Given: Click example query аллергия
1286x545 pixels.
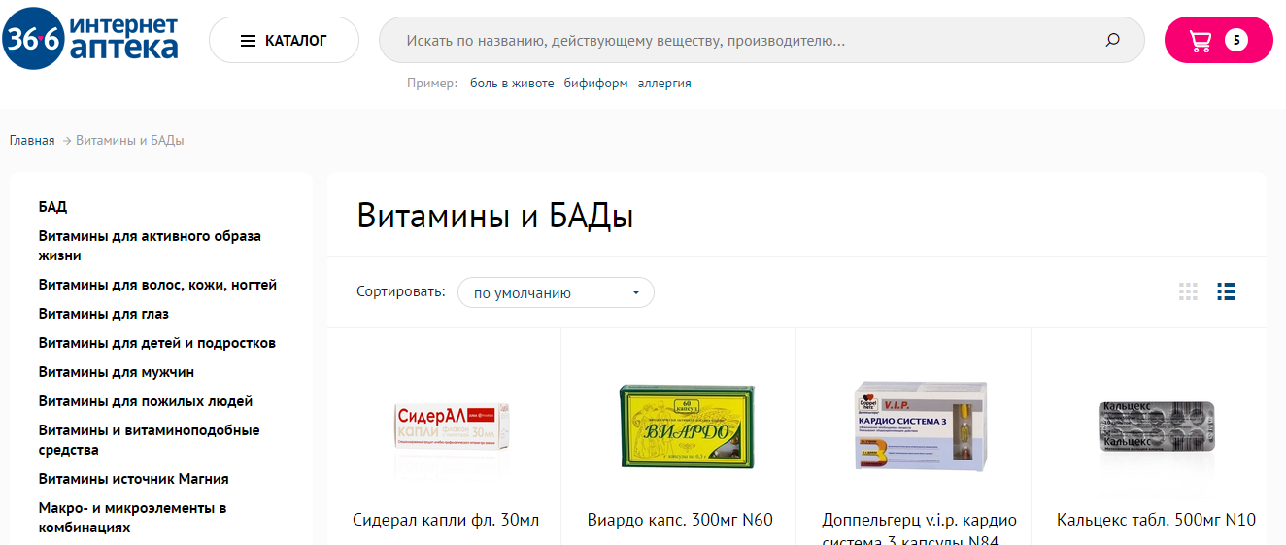Looking at the screenshot, I should 664,84.
